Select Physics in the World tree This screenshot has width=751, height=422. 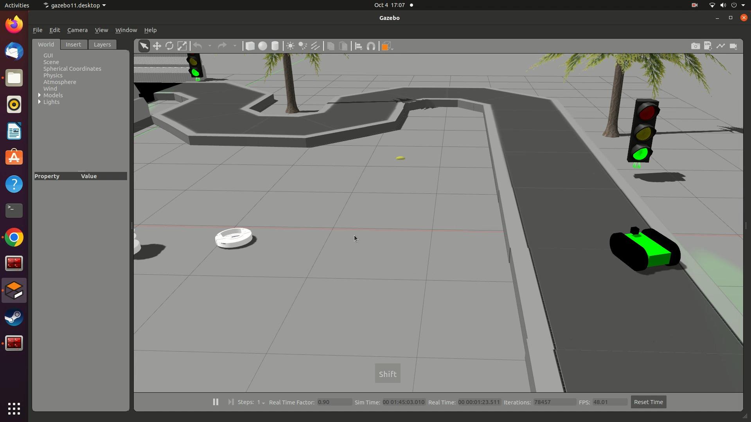coord(53,75)
